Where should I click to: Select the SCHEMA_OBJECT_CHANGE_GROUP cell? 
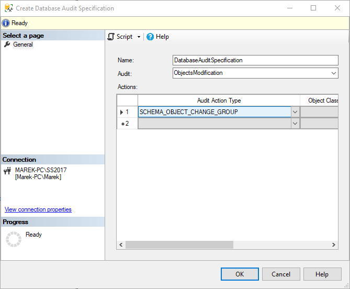coord(214,112)
